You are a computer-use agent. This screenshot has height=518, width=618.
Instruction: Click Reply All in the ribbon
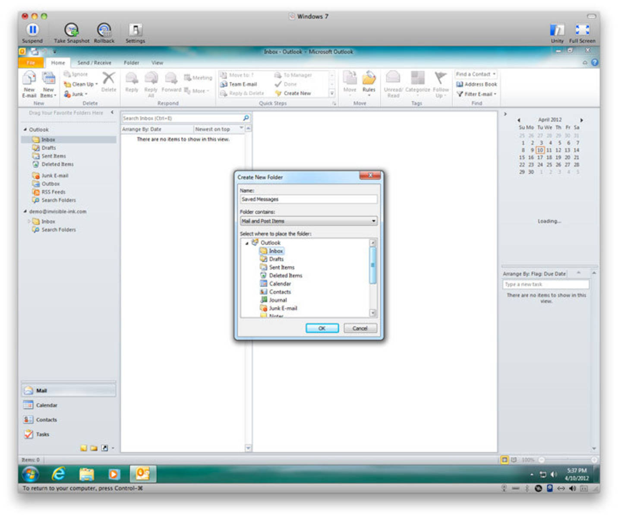click(x=151, y=85)
